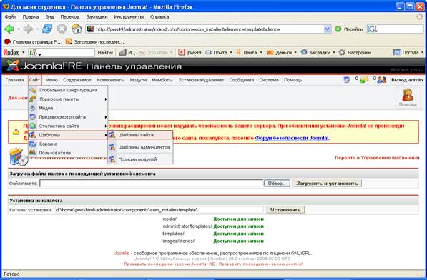Viewport: 427px width, 280px height.
Task: Click the Медиа menu icon
Action: pos(33,108)
